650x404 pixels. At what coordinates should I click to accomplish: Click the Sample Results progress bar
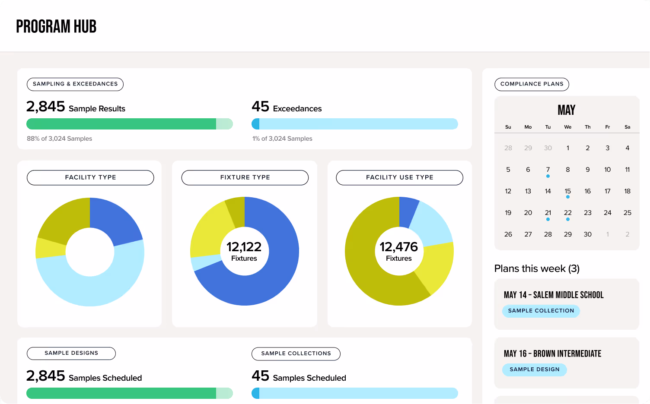pyautogui.click(x=130, y=124)
